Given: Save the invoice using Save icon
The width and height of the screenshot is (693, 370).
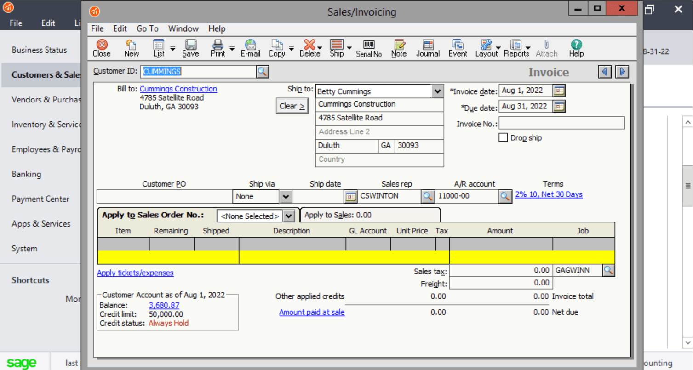Looking at the screenshot, I should coord(190,48).
